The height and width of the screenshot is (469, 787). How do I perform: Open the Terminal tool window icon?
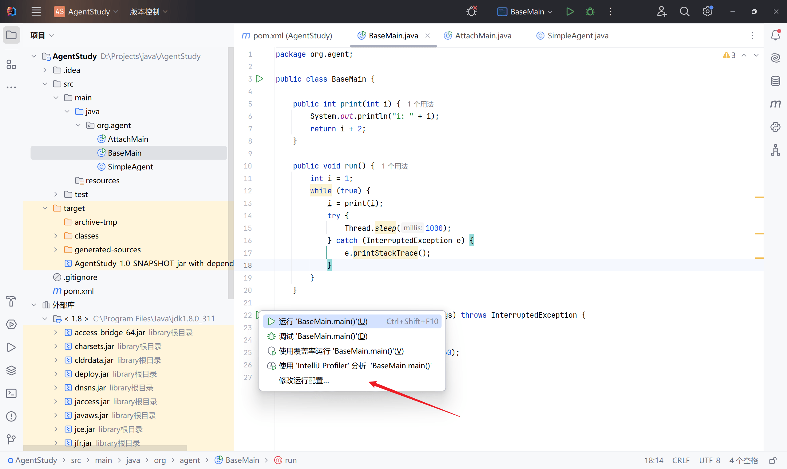[11, 393]
